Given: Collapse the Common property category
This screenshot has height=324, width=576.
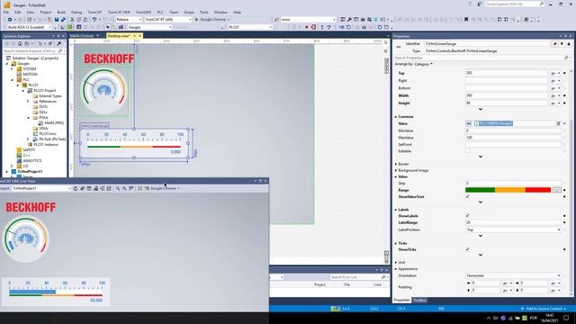Looking at the screenshot, I should [x=396, y=117].
